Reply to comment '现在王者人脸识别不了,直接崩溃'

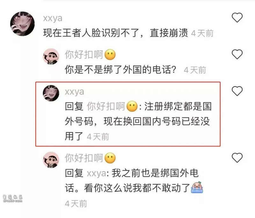pyautogui.click(x=115, y=33)
